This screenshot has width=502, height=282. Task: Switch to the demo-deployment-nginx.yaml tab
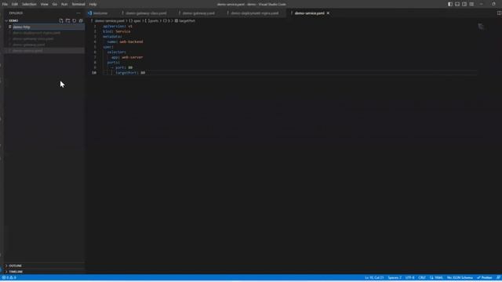(254, 13)
